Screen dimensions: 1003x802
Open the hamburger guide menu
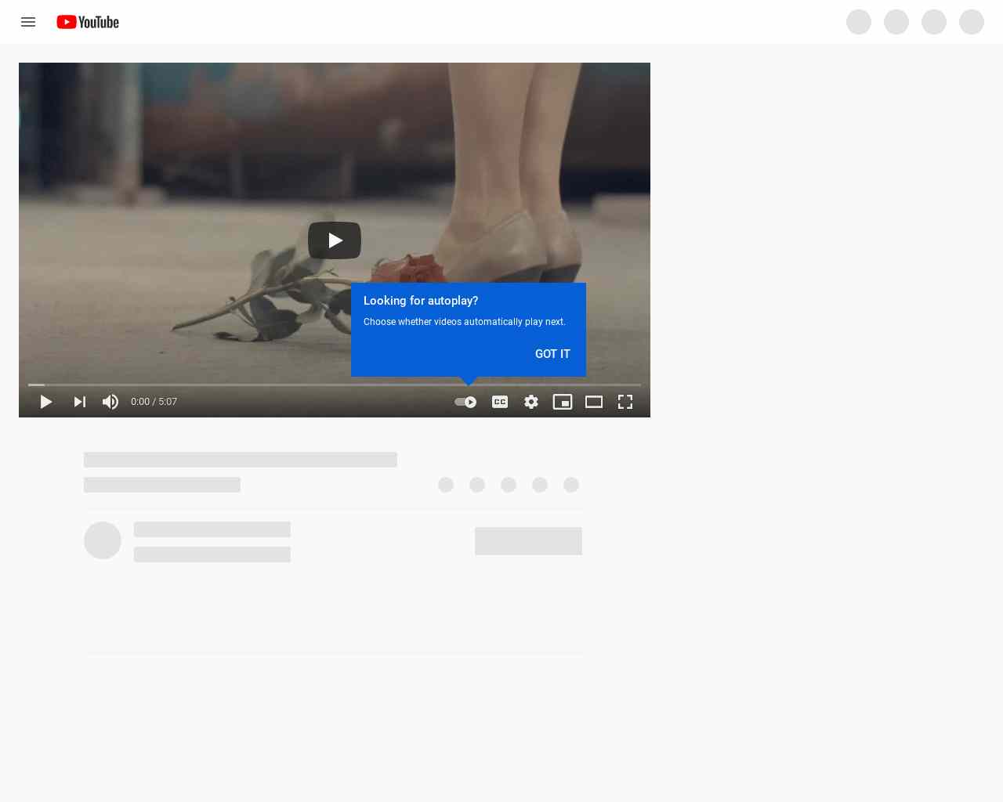coord(28,22)
